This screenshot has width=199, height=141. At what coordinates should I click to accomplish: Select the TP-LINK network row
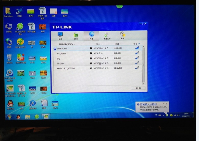98,63
